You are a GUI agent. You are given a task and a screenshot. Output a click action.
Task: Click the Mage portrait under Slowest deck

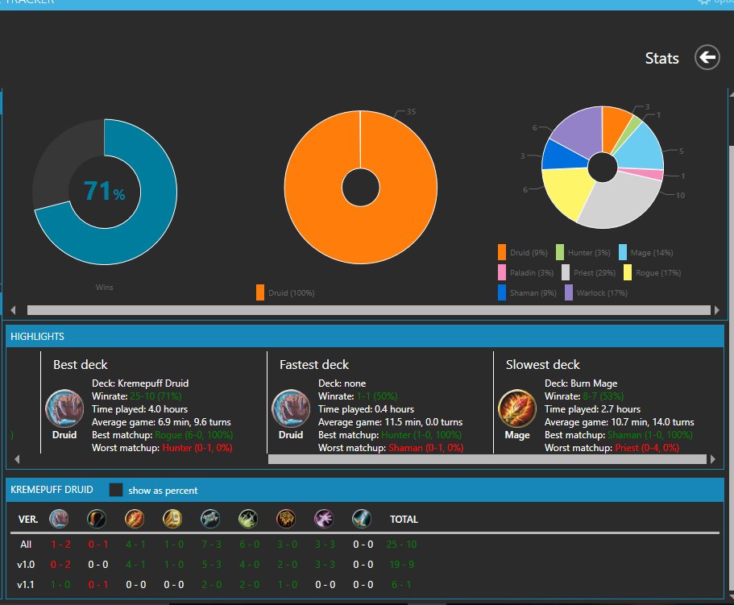click(x=517, y=408)
